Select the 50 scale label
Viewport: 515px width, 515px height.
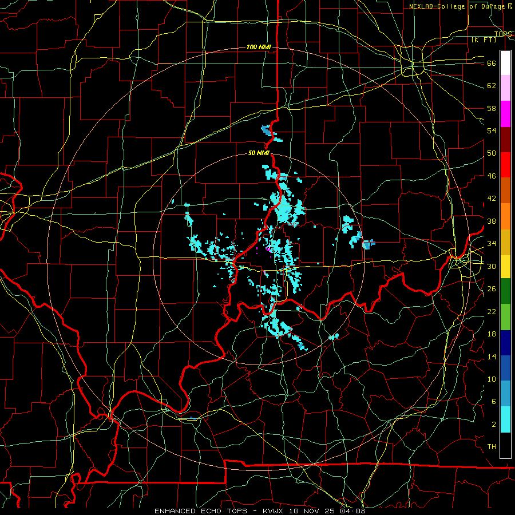click(x=492, y=153)
